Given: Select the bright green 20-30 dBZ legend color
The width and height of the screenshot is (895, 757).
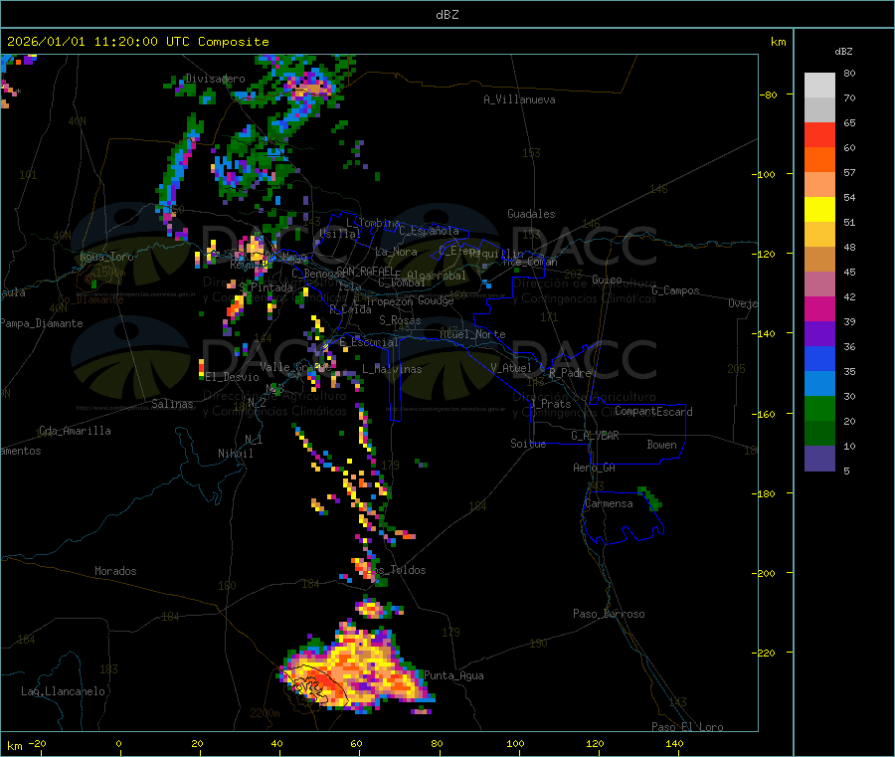Looking at the screenshot, I should [x=819, y=408].
